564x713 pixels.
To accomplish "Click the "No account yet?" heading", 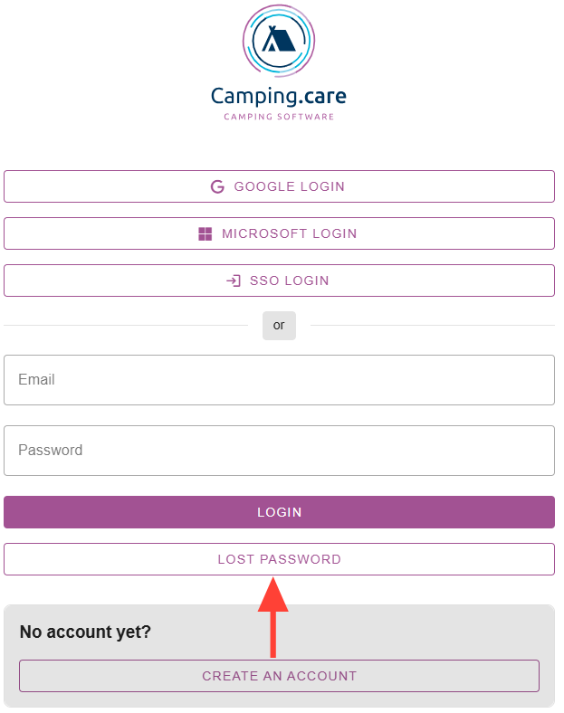I will [85, 632].
